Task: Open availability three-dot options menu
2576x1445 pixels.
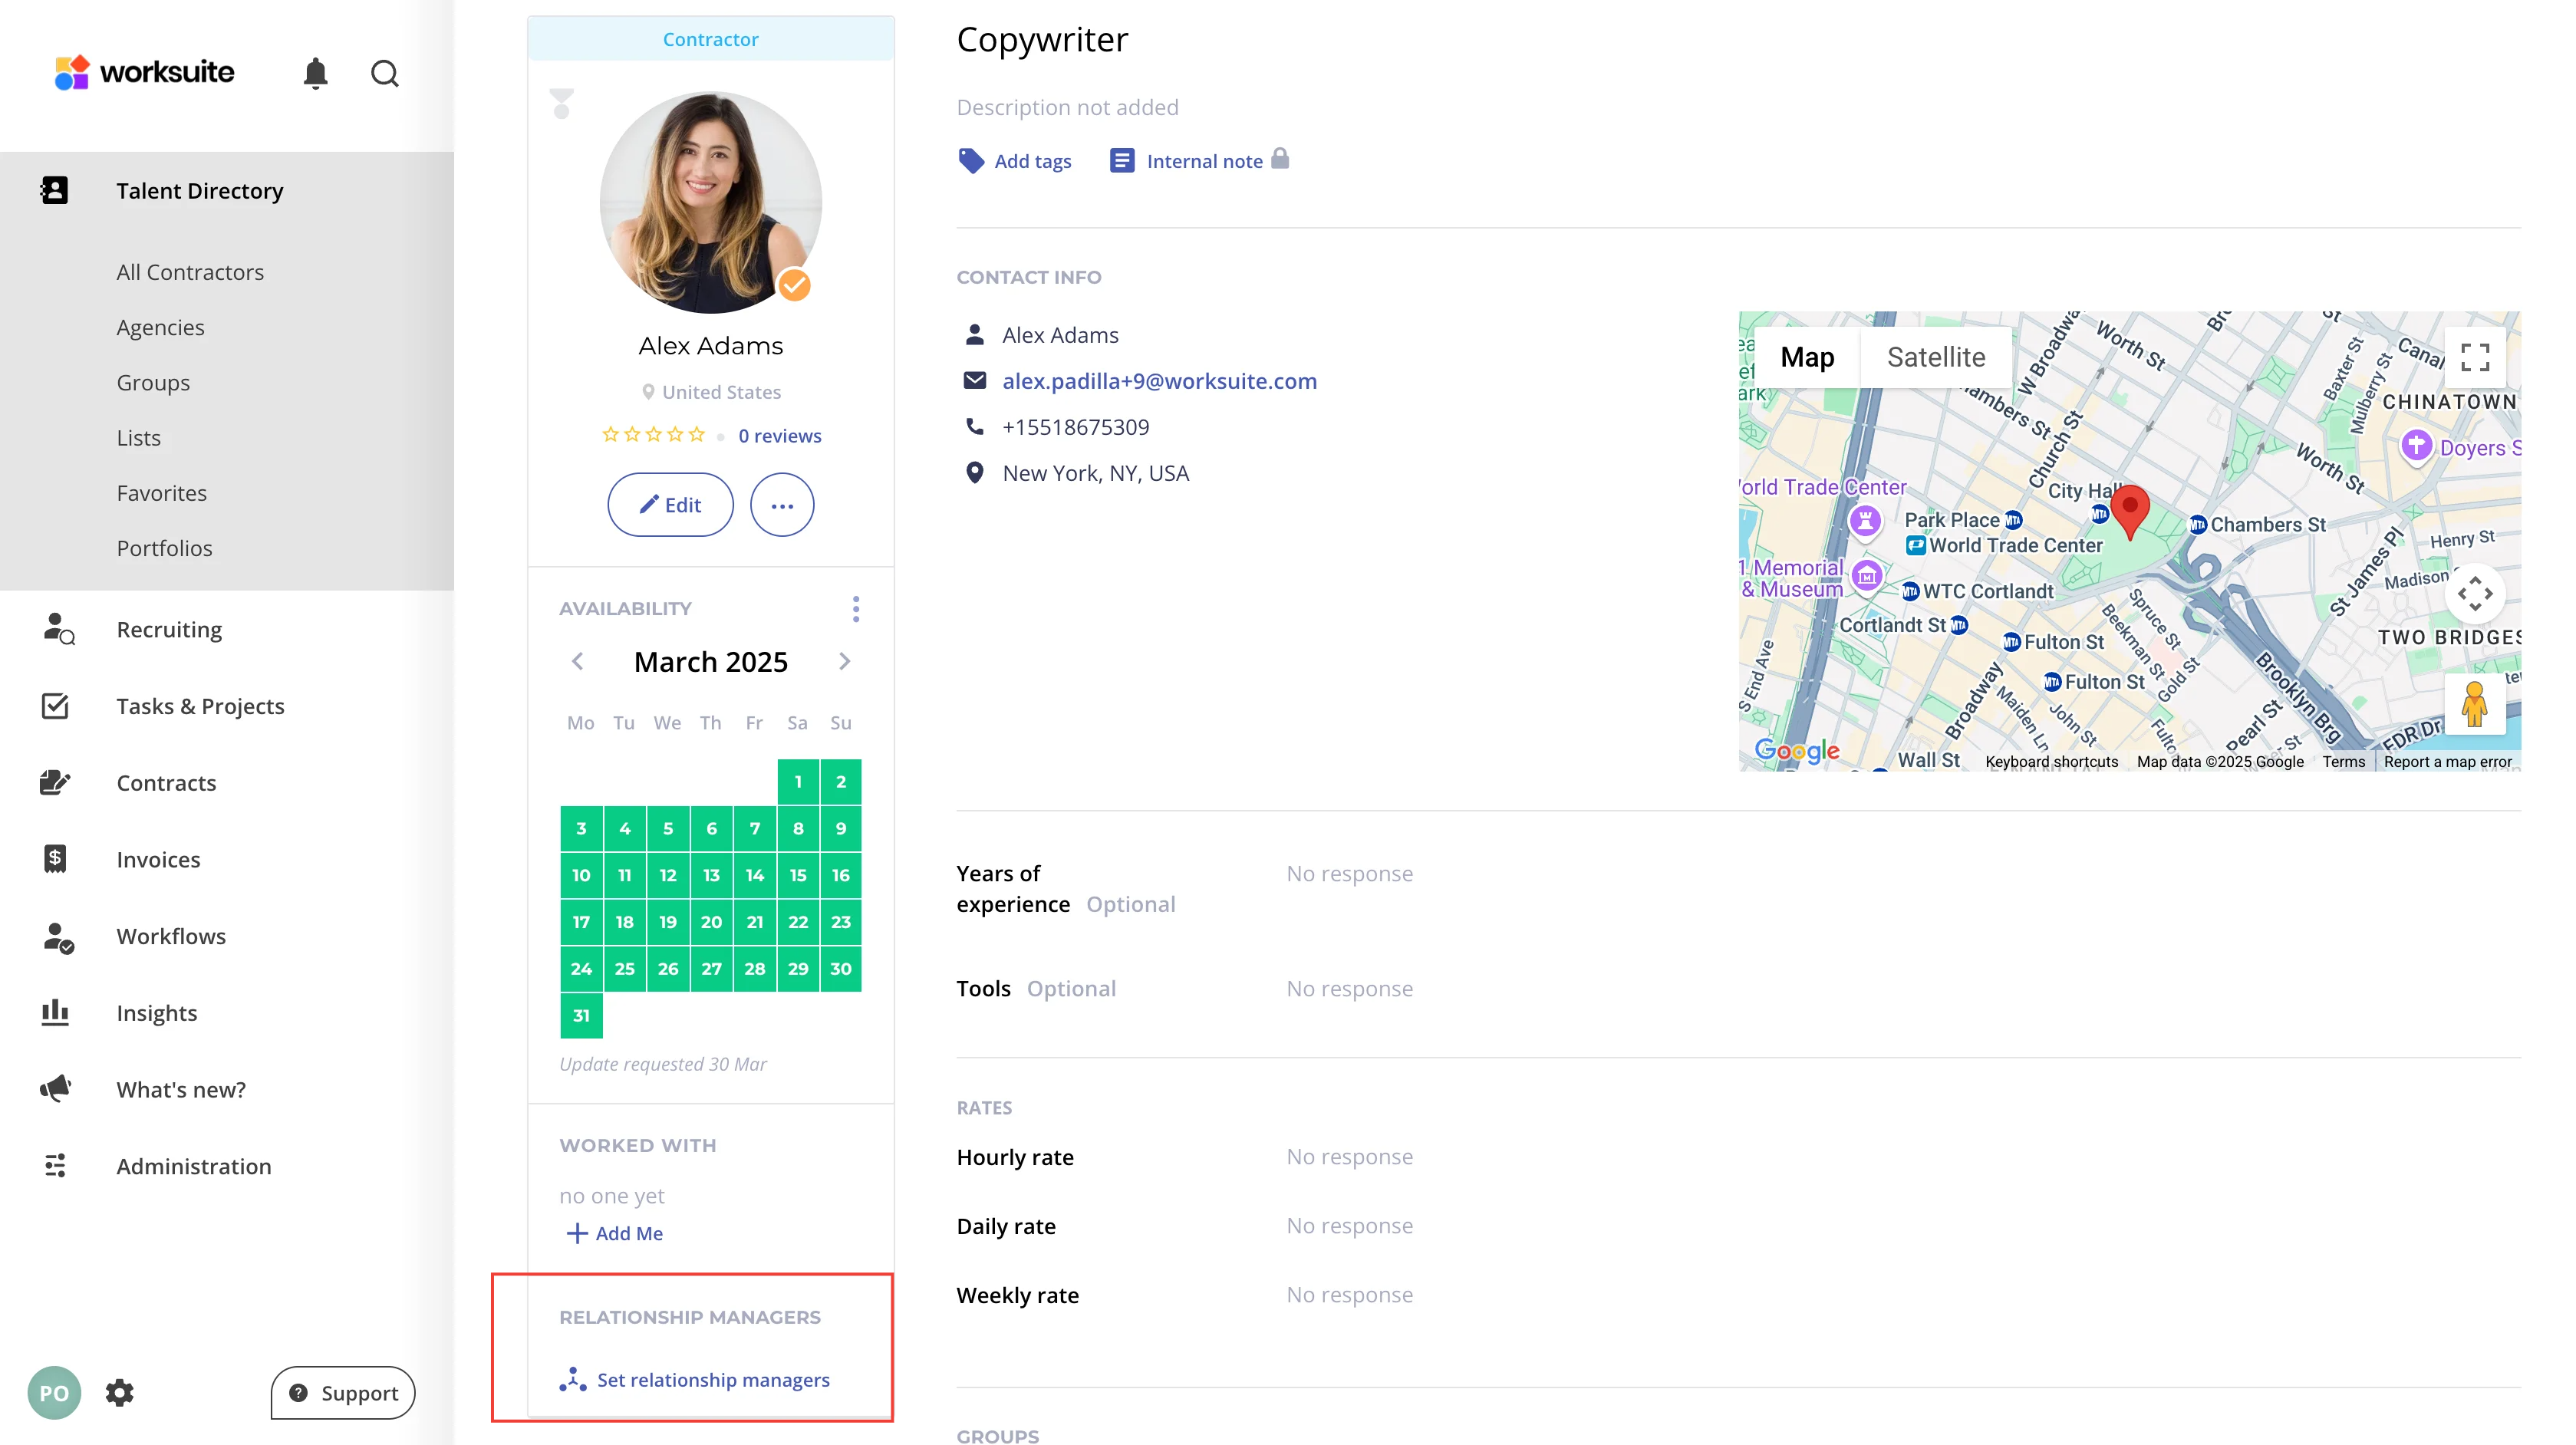Action: 855,609
